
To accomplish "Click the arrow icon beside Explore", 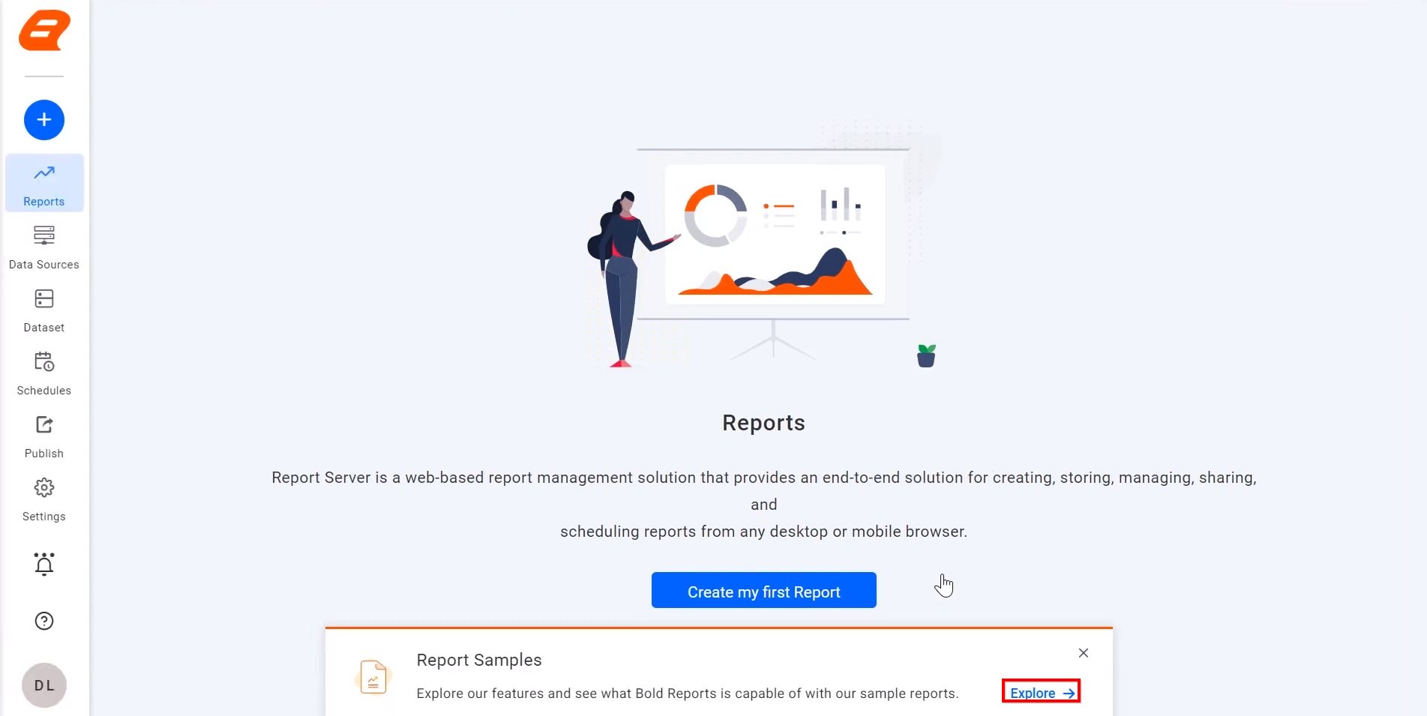I will (x=1068, y=693).
